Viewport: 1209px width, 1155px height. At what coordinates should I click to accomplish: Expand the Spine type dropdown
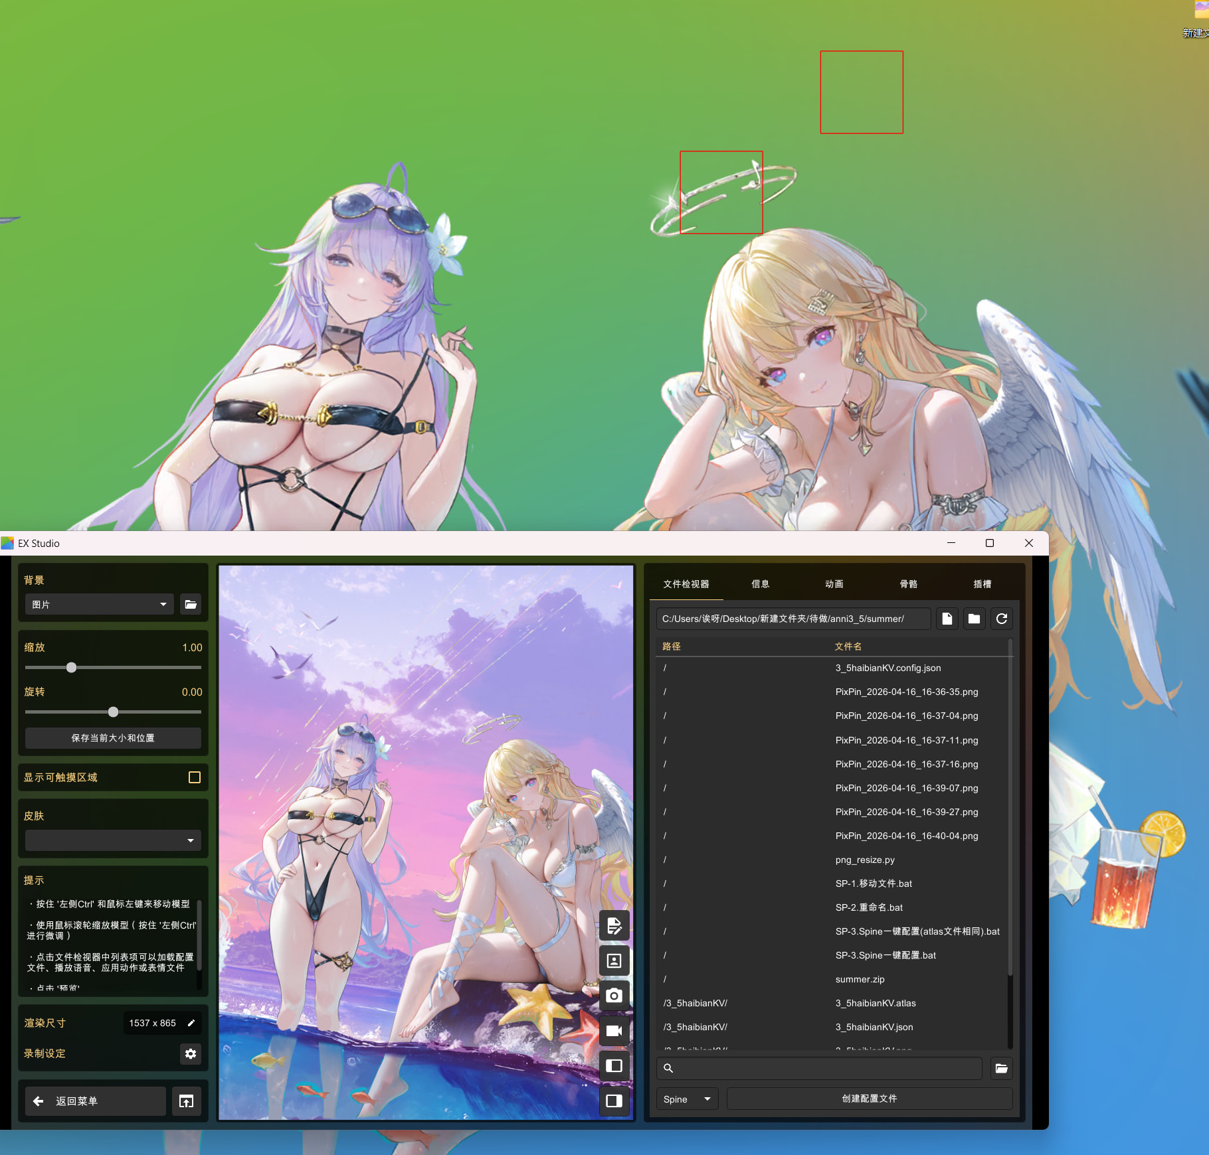point(687,1099)
